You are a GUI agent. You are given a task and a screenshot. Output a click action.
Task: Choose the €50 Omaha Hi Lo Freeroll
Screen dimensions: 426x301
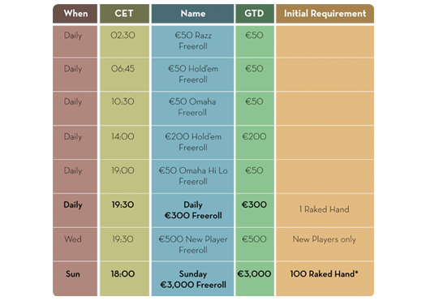click(192, 176)
